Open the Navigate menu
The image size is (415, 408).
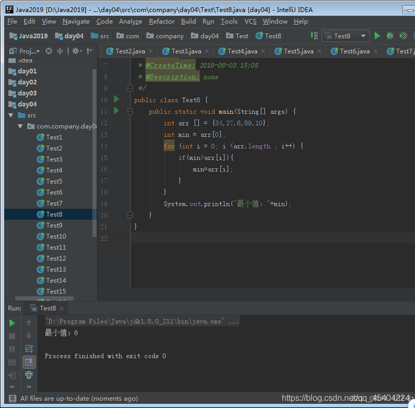76,22
